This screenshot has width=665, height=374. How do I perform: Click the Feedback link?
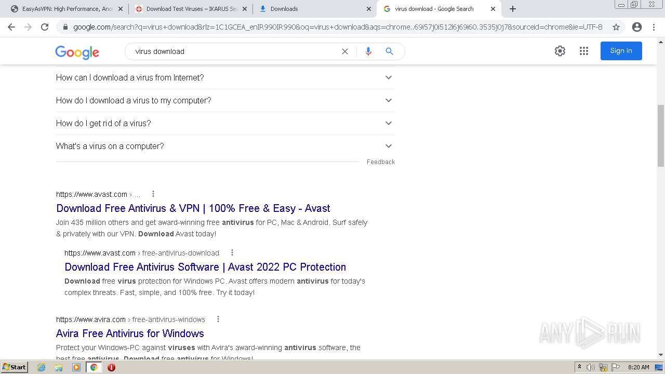click(381, 162)
